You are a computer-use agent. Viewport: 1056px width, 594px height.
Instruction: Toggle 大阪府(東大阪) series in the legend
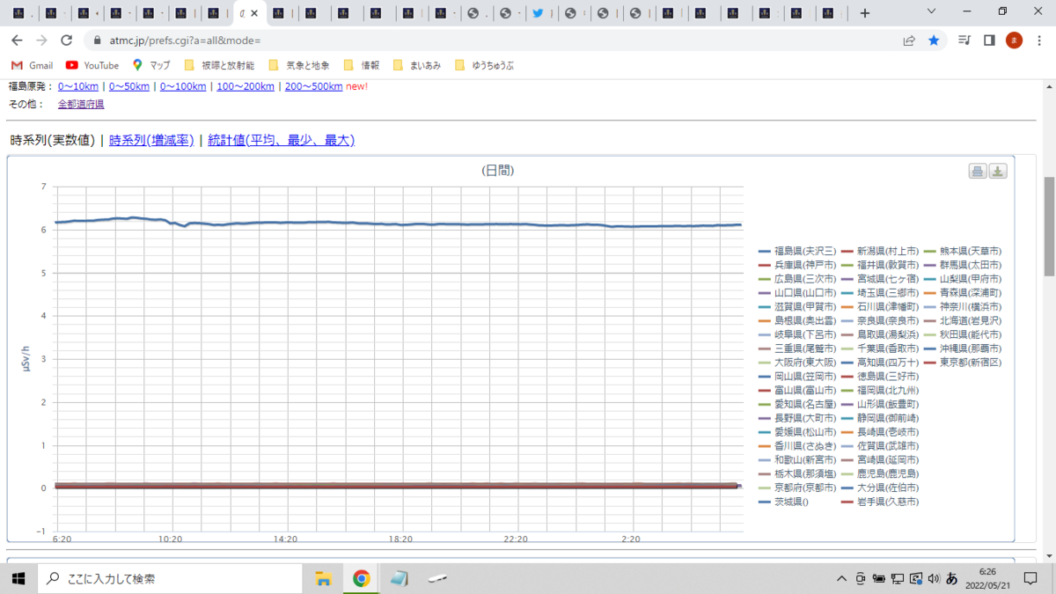coord(797,362)
